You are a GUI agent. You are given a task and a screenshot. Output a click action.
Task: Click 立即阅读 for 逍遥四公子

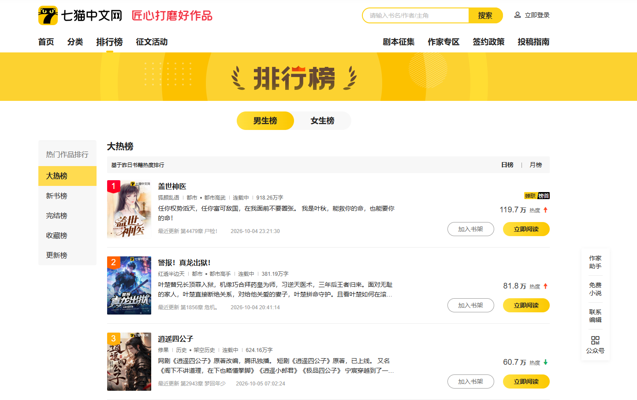pyautogui.click(x=526, y=381)
